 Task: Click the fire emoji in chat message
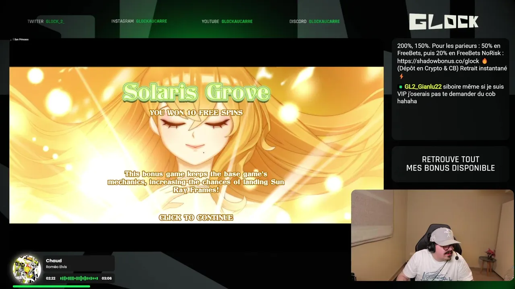click(484, 61)
